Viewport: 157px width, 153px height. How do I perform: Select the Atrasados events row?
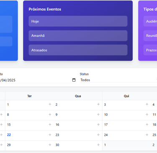coord(78,50)
